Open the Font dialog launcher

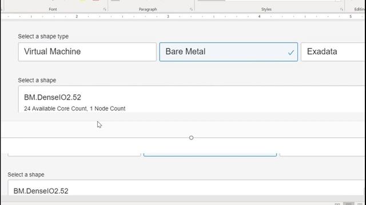coord(105,9)
